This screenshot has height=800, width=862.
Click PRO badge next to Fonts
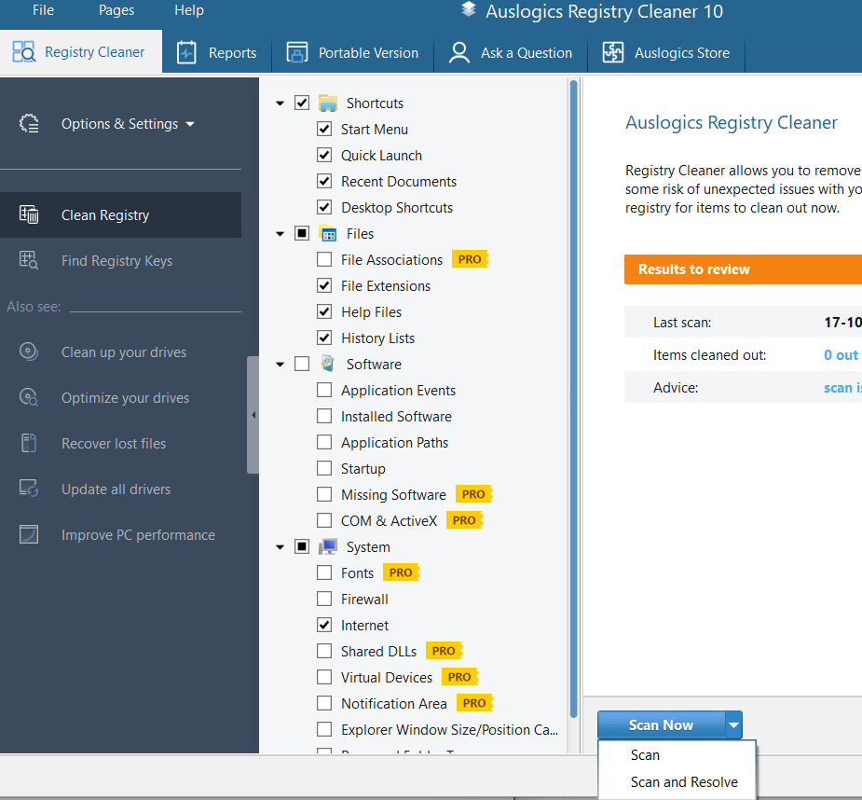(x=402, y=572)
